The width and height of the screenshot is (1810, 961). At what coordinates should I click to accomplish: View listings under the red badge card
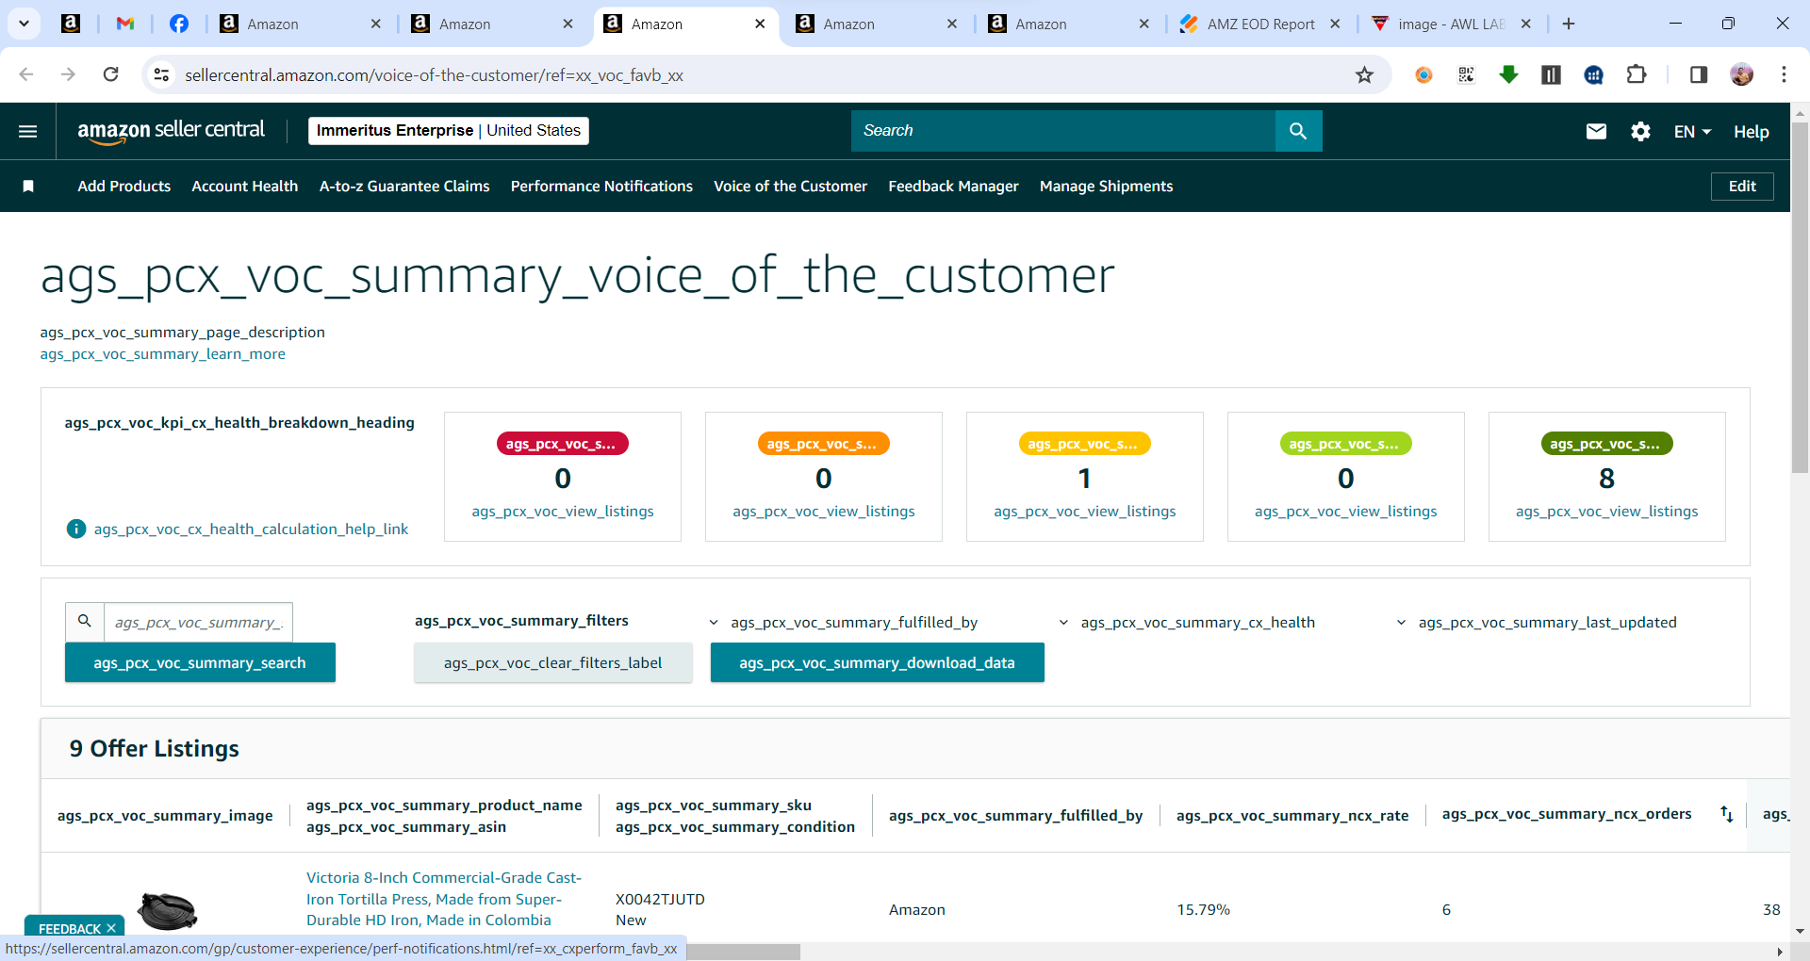tap(563, 512)
